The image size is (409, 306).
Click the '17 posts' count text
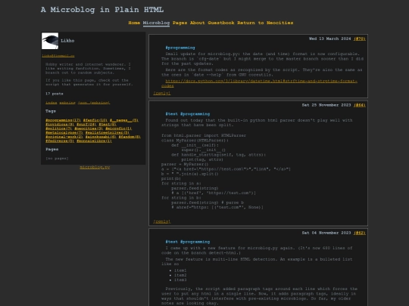55,94
